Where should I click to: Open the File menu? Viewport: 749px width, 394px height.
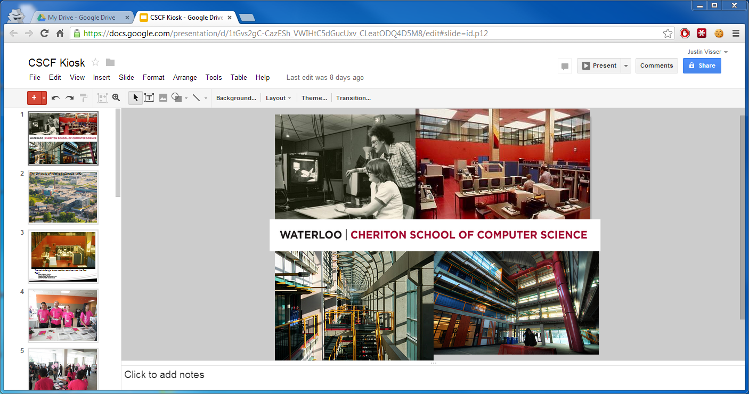point(35,77)
